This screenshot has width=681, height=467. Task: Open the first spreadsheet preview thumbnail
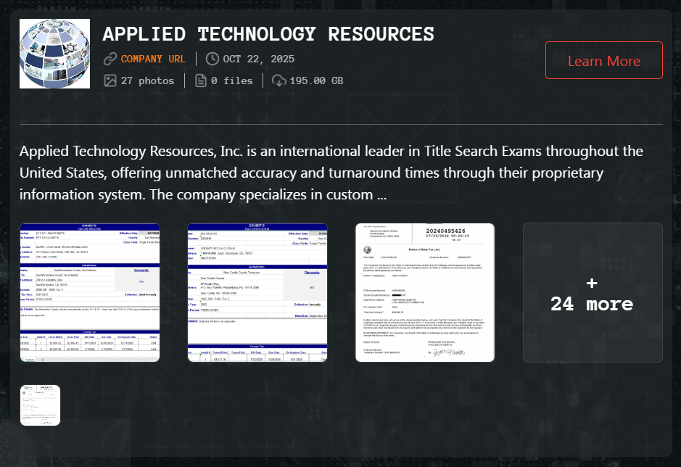(90, 292)
